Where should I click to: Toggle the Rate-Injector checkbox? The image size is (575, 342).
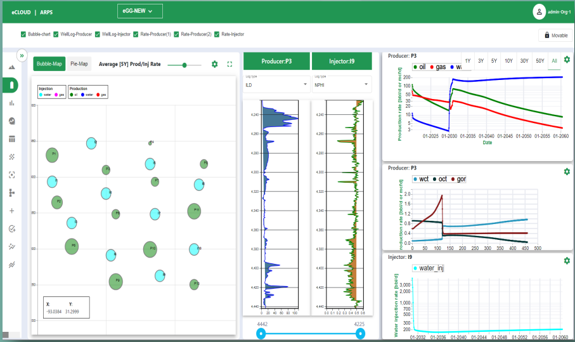coord(217,34)
